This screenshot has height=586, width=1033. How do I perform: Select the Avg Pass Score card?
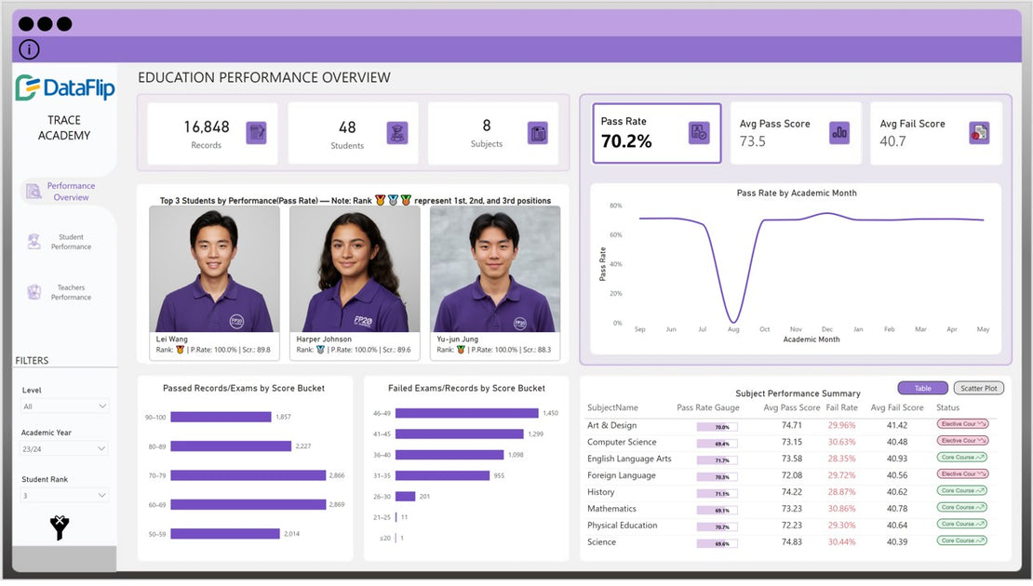click(x=796, y=133)
